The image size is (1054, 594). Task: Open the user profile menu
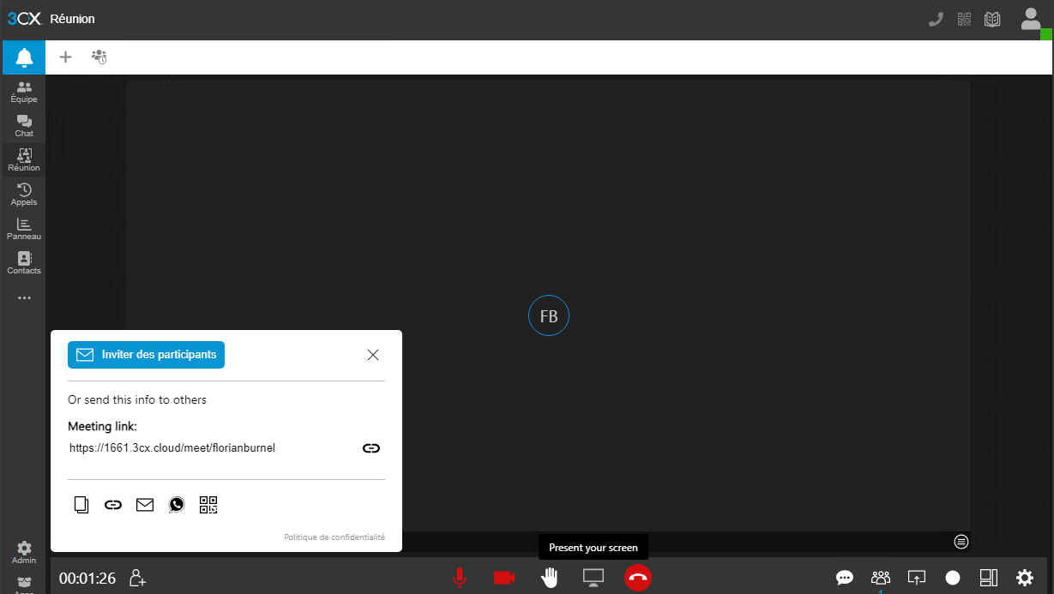tap(1030, 19)
